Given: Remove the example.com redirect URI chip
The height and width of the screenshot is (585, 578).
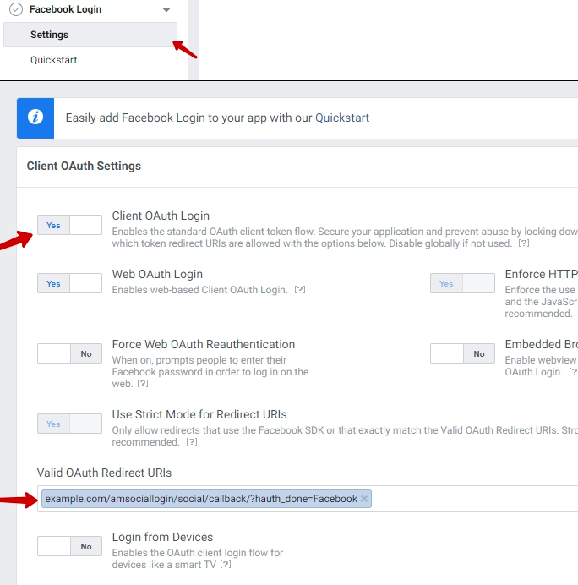Looking at the screenshot, I should click(364, 499).
